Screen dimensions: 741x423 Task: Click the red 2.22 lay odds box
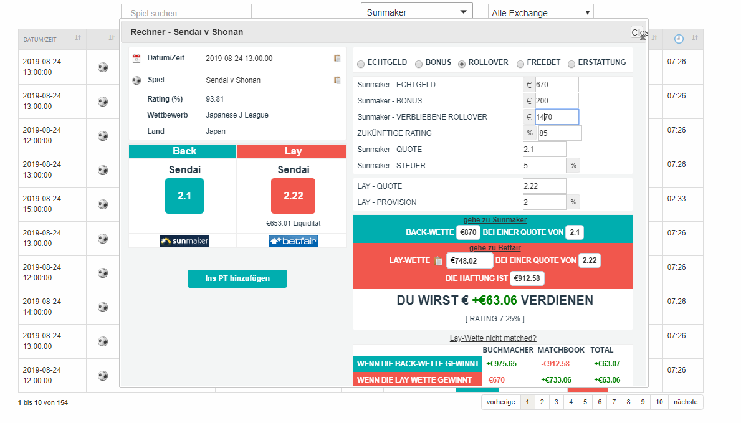pyautogui.click(x=293, y=196)
